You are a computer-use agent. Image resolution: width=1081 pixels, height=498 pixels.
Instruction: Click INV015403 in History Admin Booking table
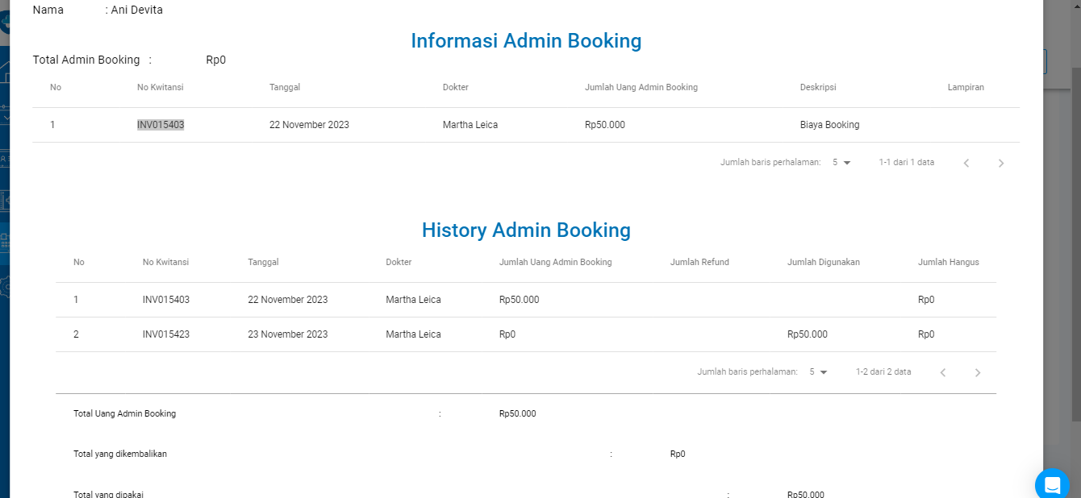click(x=166, y=300)
